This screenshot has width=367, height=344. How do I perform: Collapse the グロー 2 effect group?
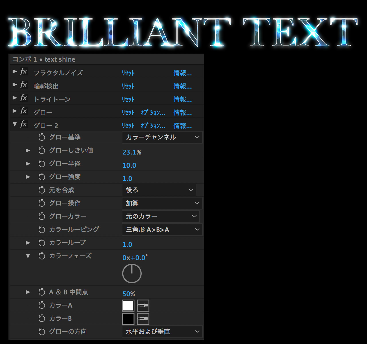tap(15, 124)
